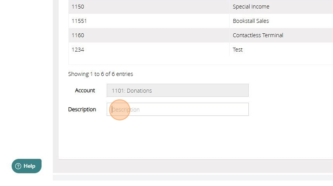
Task: Click the Description field label
Action: 82,109
